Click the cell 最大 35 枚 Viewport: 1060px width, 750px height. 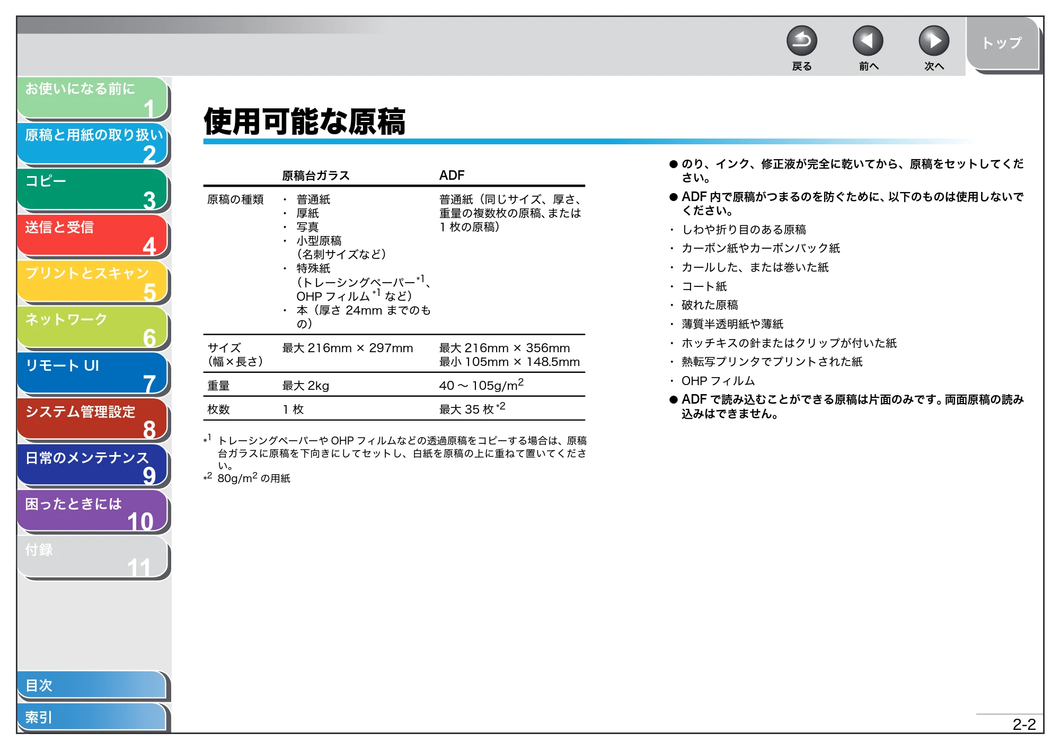[472, 408]
